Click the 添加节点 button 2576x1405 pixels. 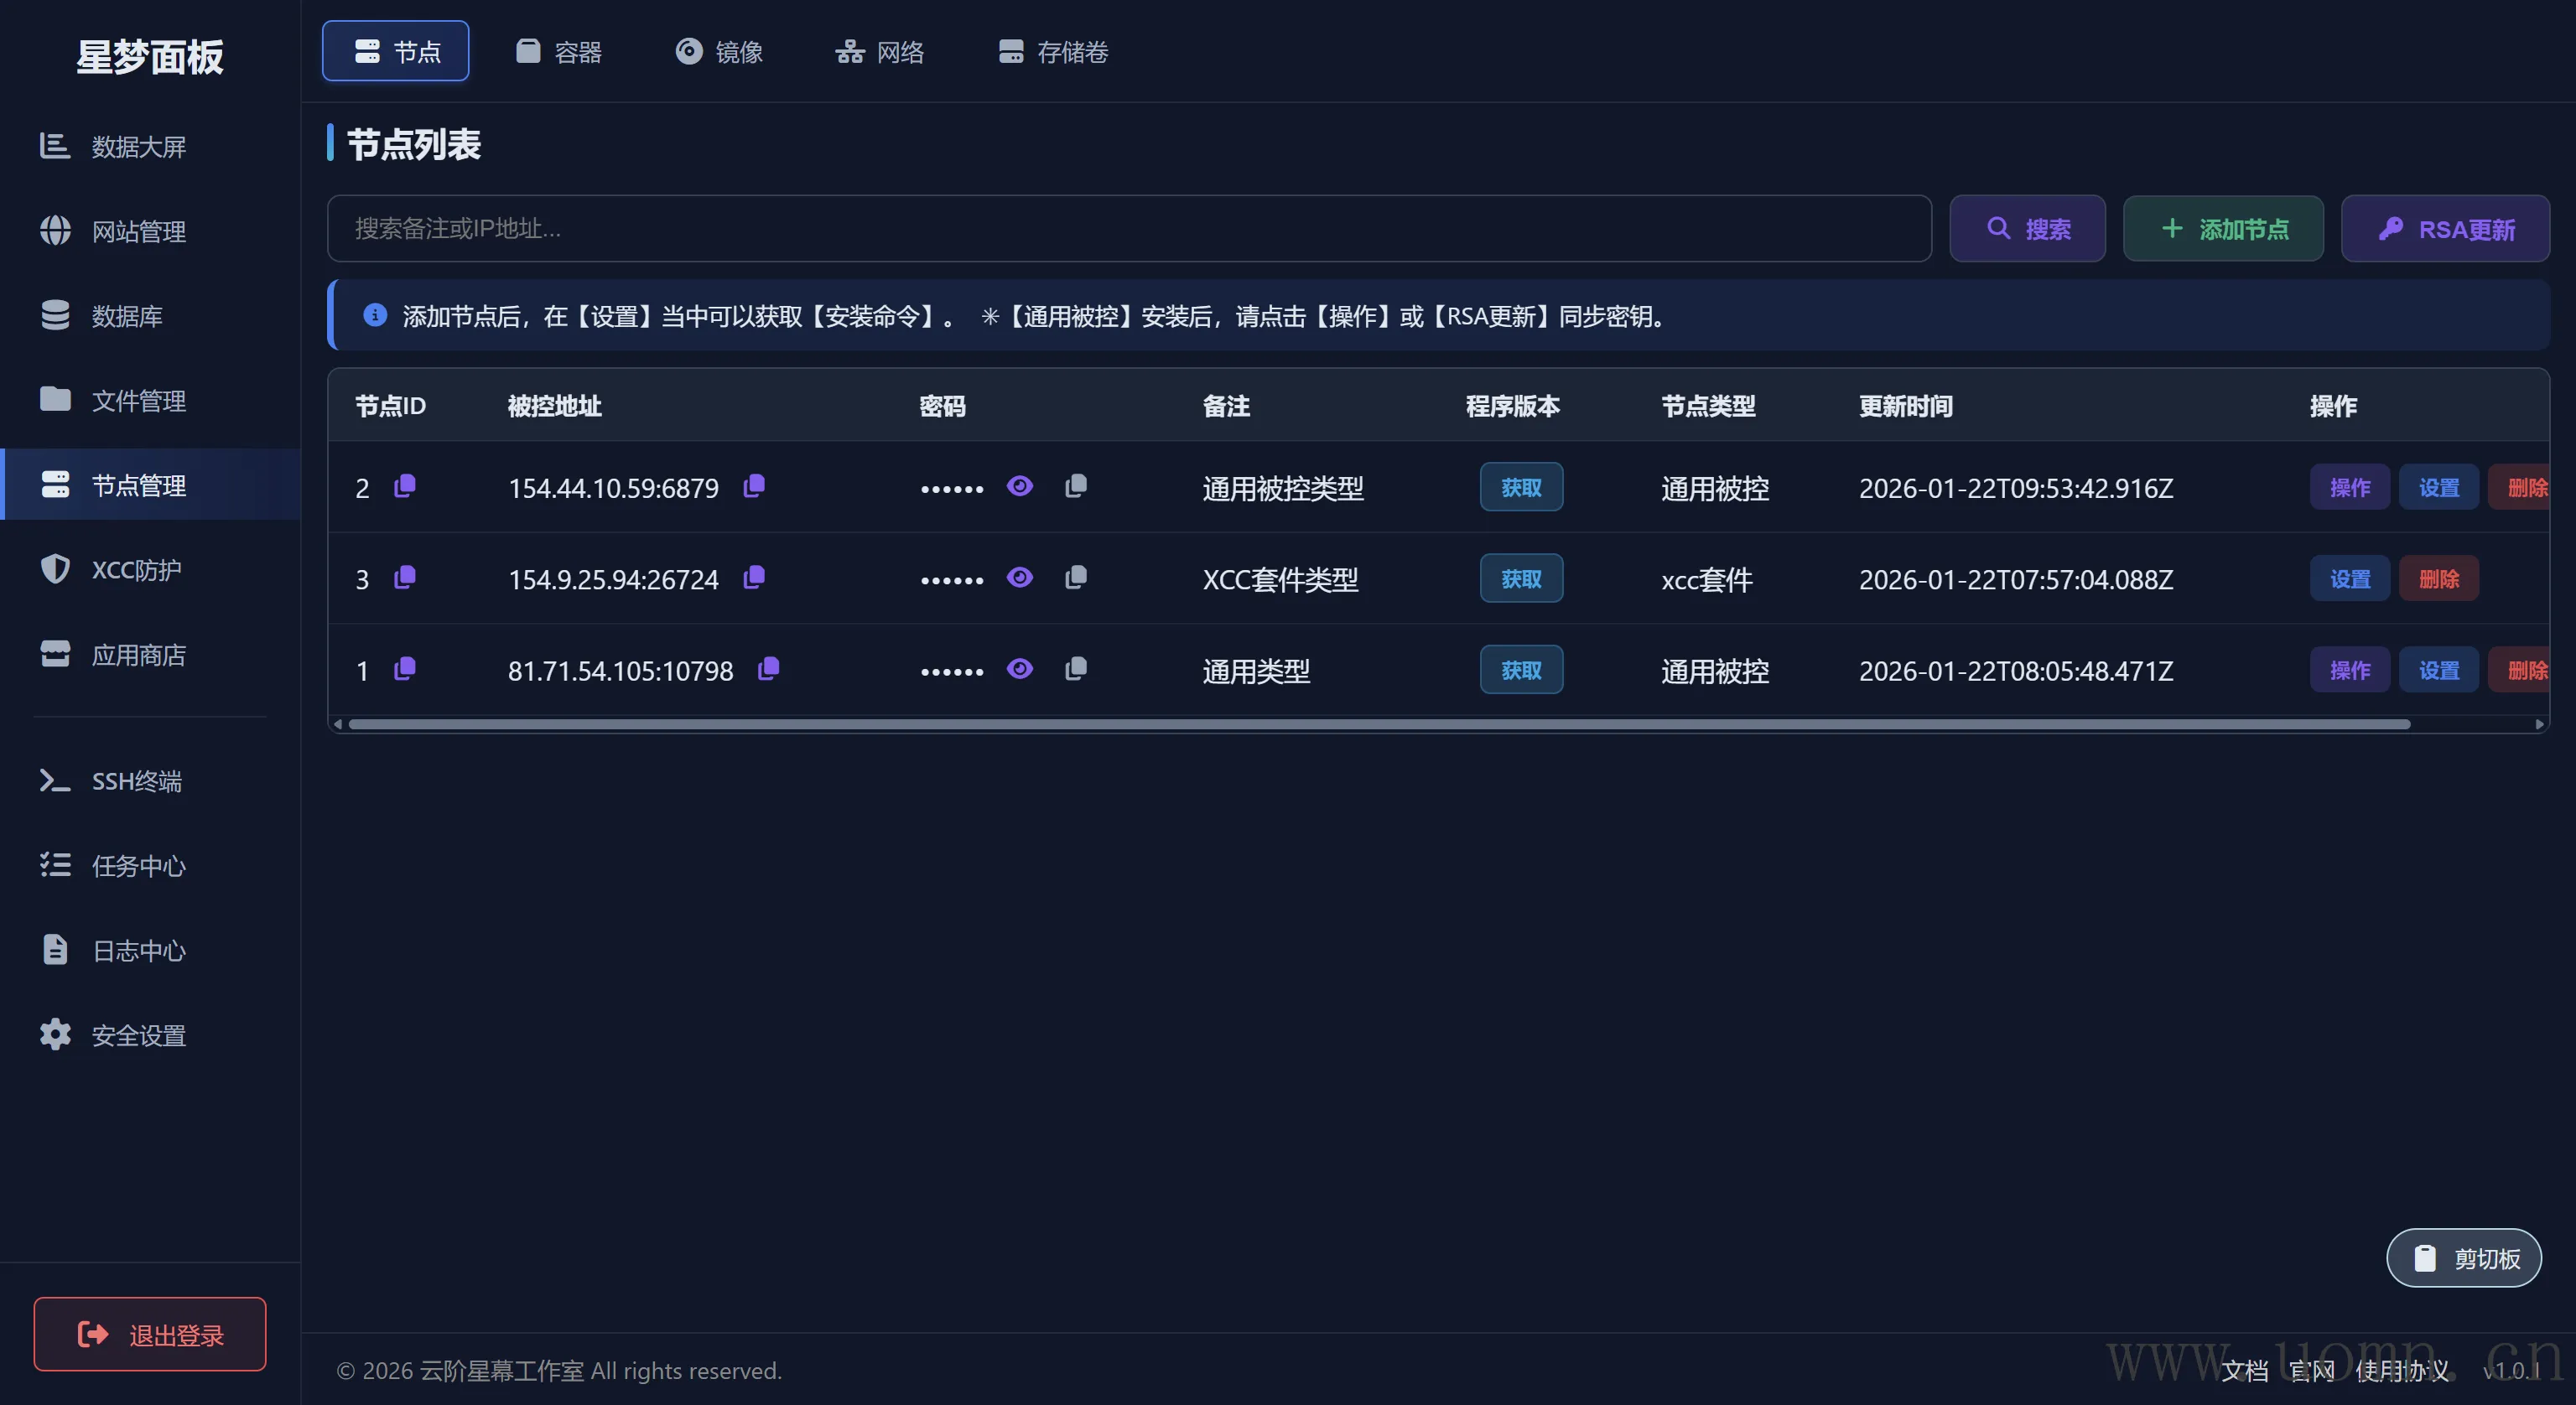pyautogui.click(x=2222, y=229)
